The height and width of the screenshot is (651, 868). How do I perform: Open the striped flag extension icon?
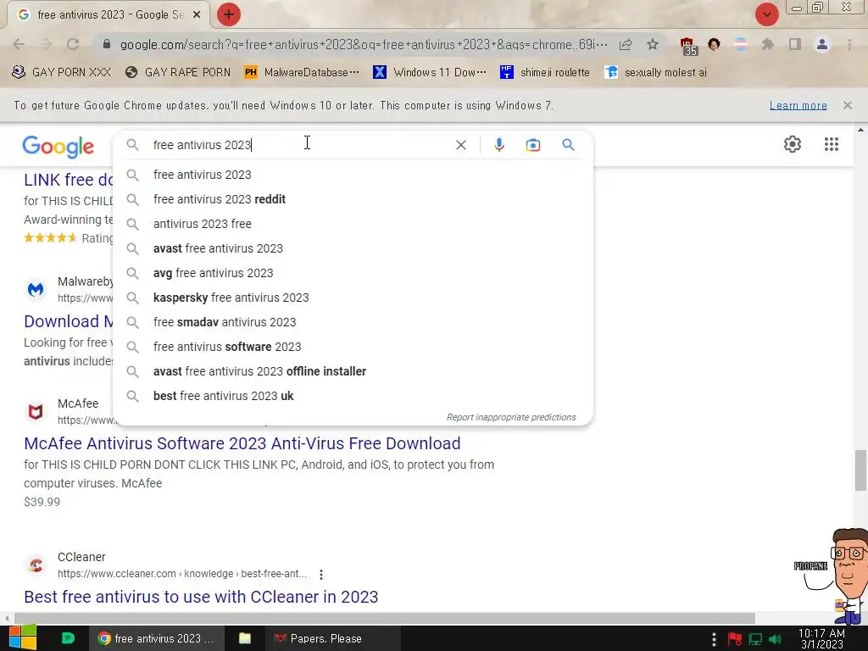[x=741, y=44]
